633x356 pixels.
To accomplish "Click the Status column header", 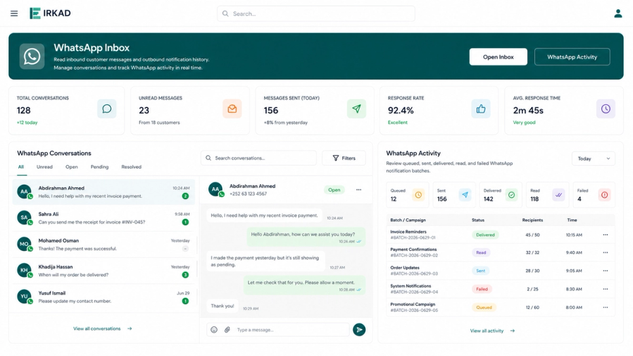I will 478,220.
